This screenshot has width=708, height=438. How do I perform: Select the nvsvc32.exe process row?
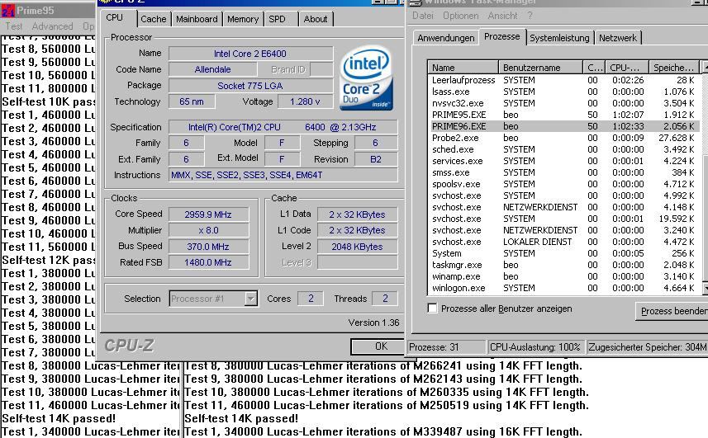(563, 103)
